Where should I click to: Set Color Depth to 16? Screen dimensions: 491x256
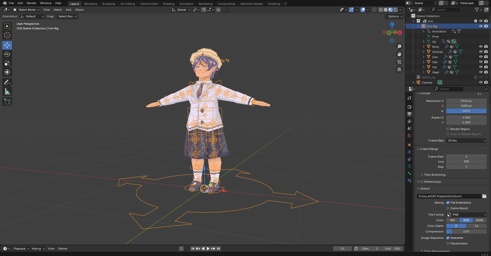[x=476, y=226]
